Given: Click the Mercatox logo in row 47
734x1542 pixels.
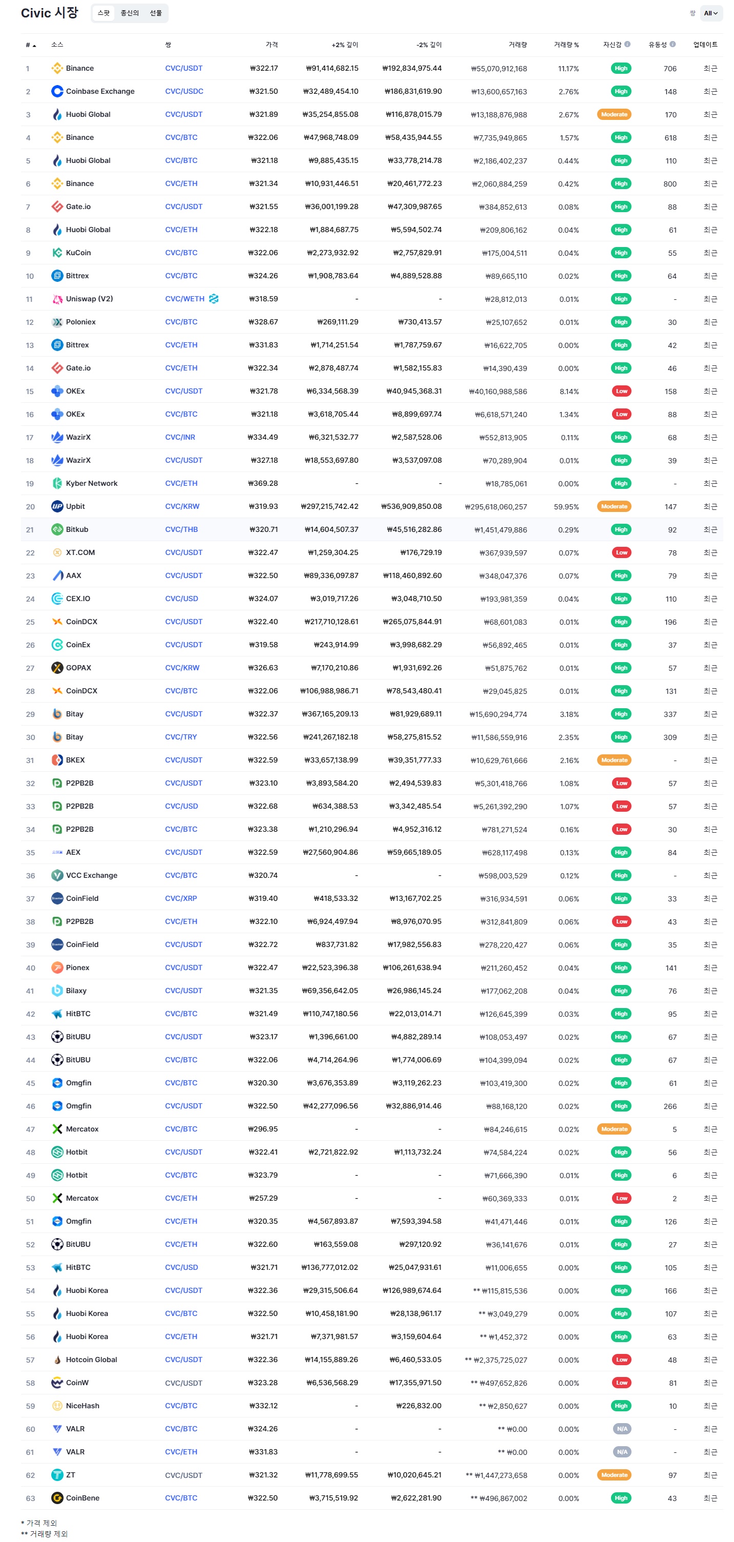Looking at the screenshot, I should pos(57,1129).
